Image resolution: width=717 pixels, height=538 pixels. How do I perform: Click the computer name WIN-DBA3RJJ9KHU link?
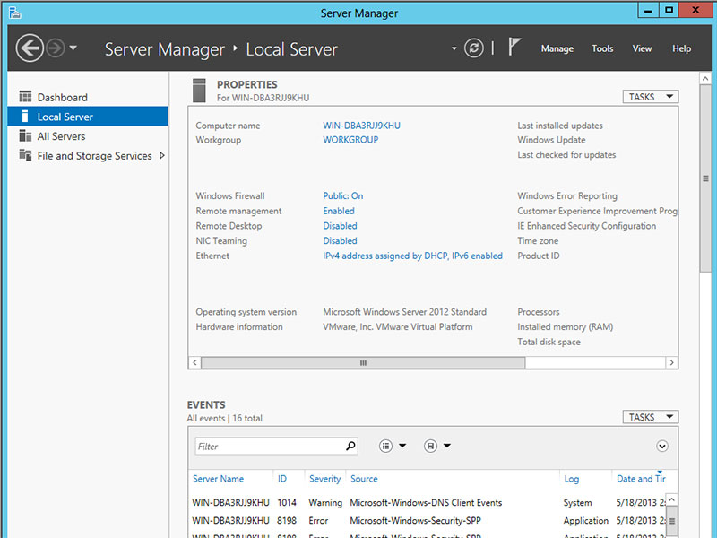(x=361, y=126)
